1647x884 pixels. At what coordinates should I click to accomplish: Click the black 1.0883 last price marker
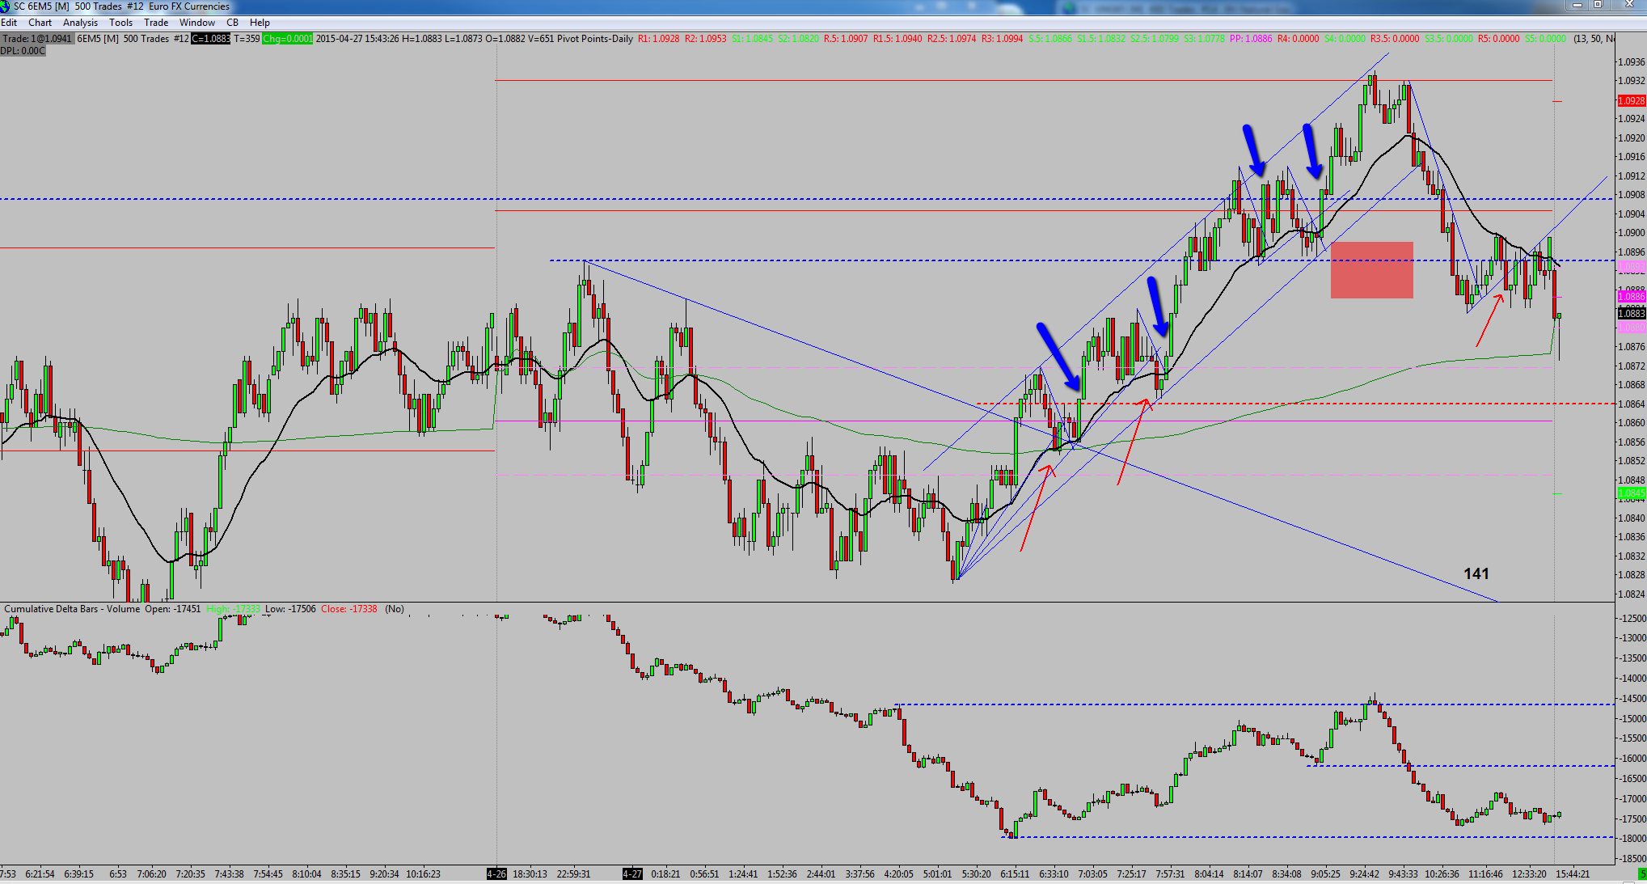click(x=1632, y=314)
